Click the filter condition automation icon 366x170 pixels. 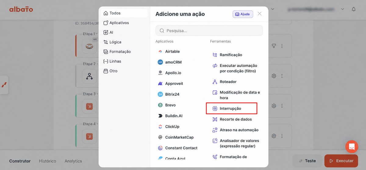pyautogui.click(x=215, y=66)
